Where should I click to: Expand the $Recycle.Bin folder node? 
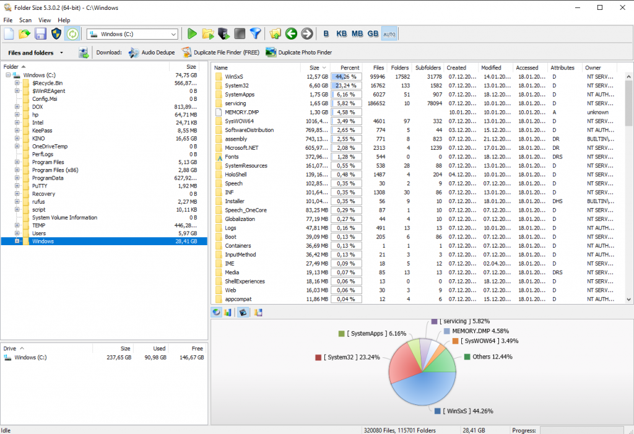[17, 83]
